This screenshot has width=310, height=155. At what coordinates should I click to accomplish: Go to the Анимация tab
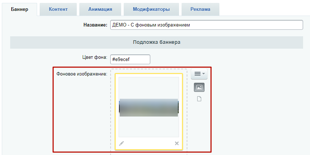tap(100, 9)
